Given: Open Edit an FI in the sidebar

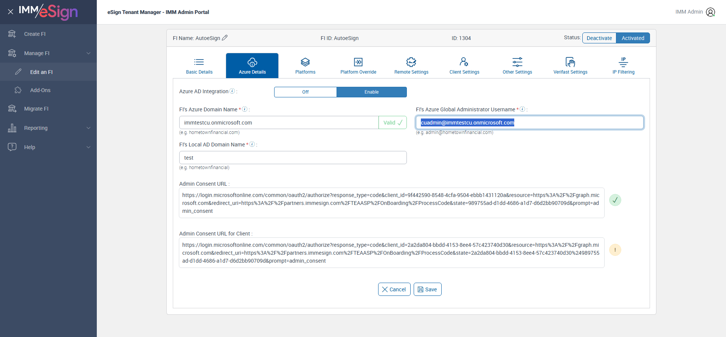Looking at the screenshot, I should 48,72.
